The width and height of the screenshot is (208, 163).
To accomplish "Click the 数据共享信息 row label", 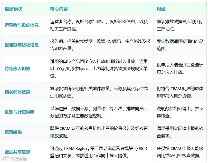I will point(17,152).
